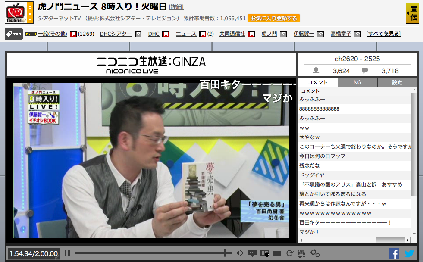423x262 pixels.
Task: Toggle comment display speech-bubble icon
Action: [x=252, y=253]
